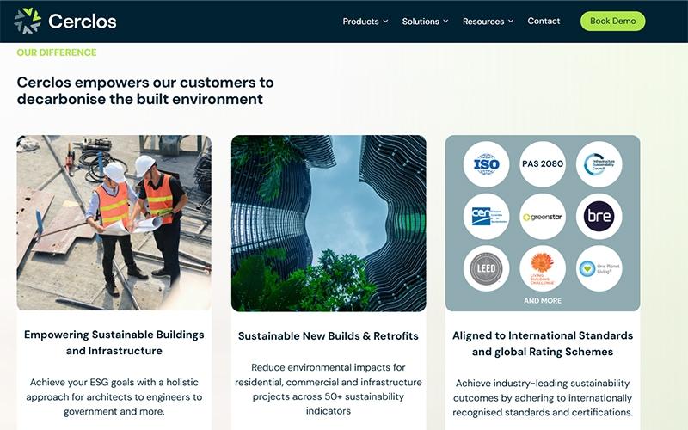Open the green skyscrapers photo
688x430 pixels.
point(329,224)
